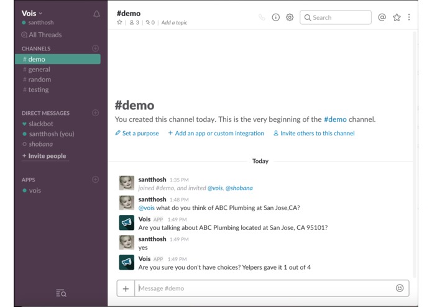This screenshot has height=307, width=432.
Task: Open the #demo link in intro text
Action: point(335,119)
